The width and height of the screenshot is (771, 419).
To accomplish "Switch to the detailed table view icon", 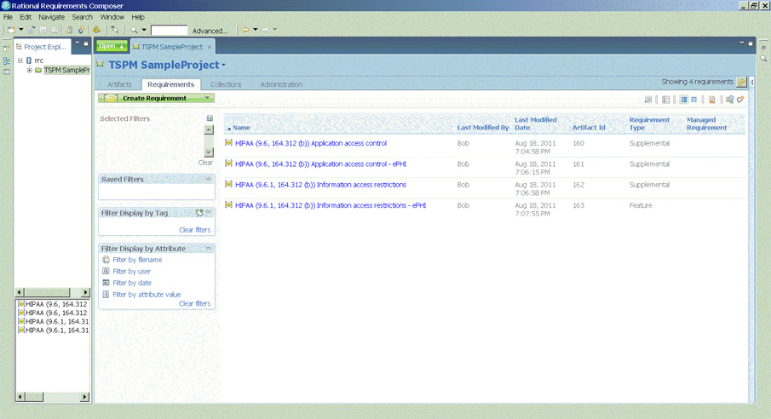I will pyautogui.click(x=684, y=100).
